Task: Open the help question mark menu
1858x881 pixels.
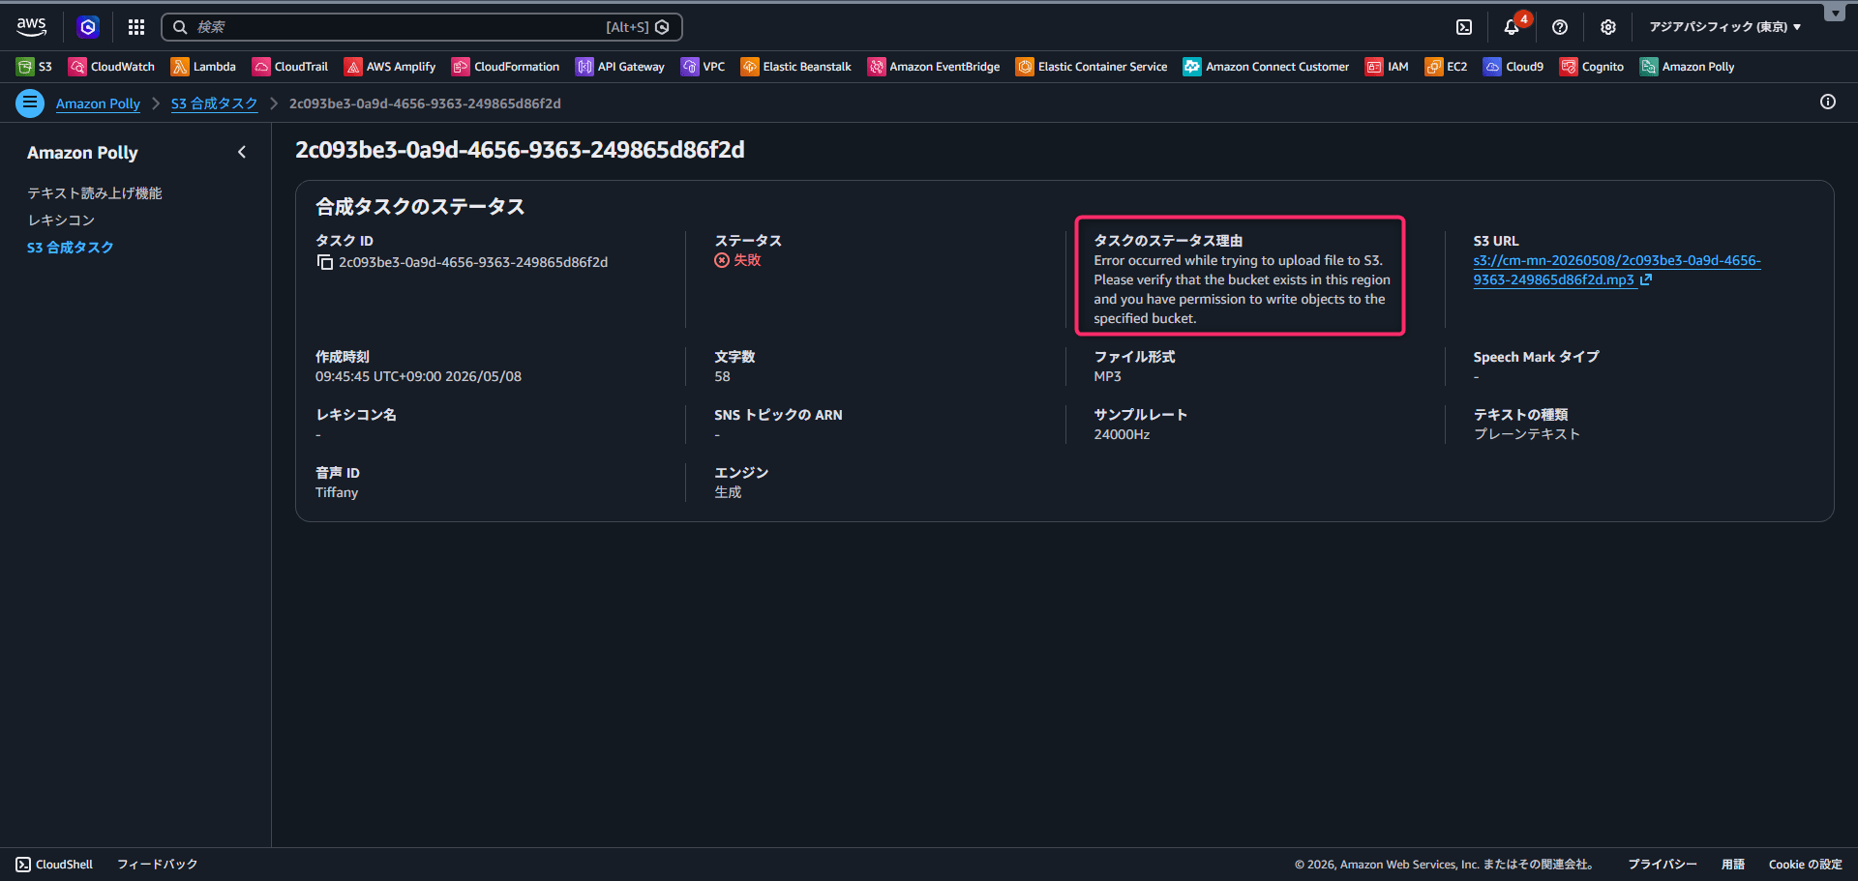Action: pos(1560,27)
